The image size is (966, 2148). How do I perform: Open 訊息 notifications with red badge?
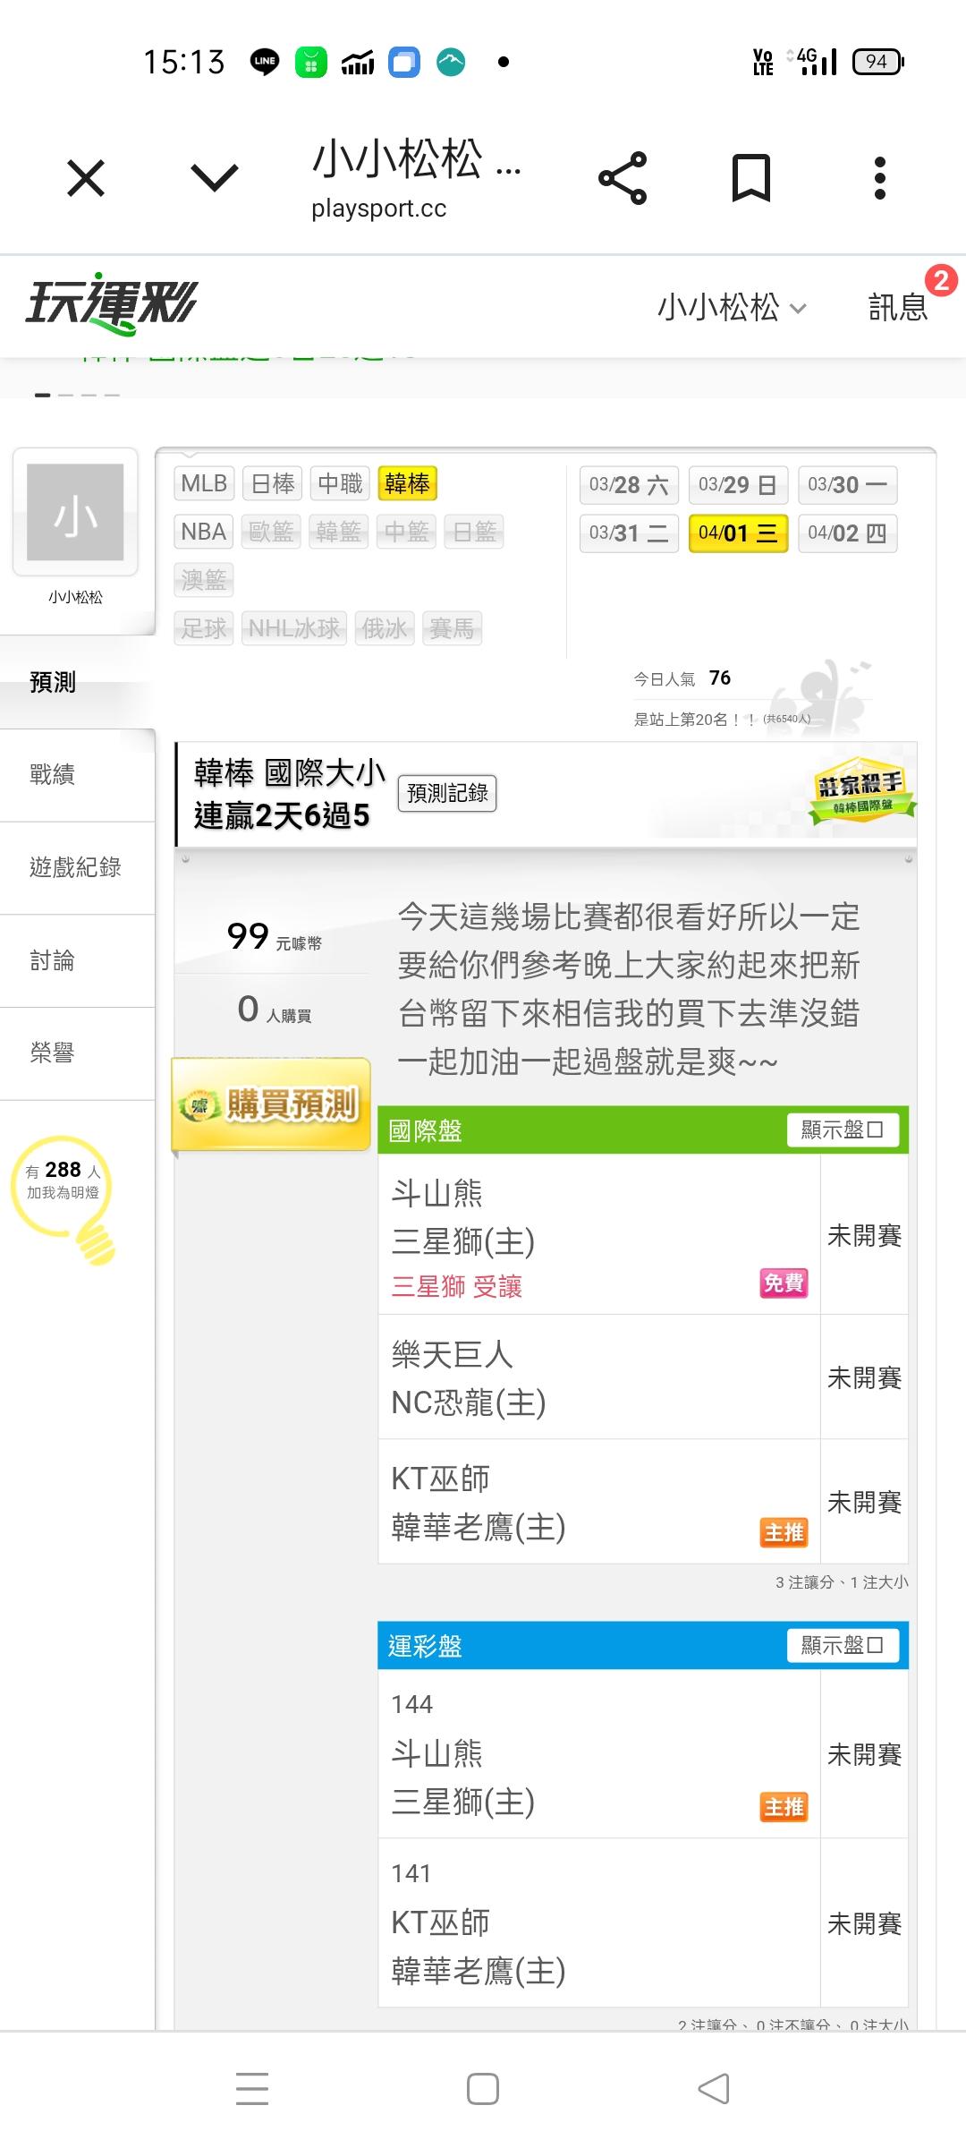pos(899,307)
